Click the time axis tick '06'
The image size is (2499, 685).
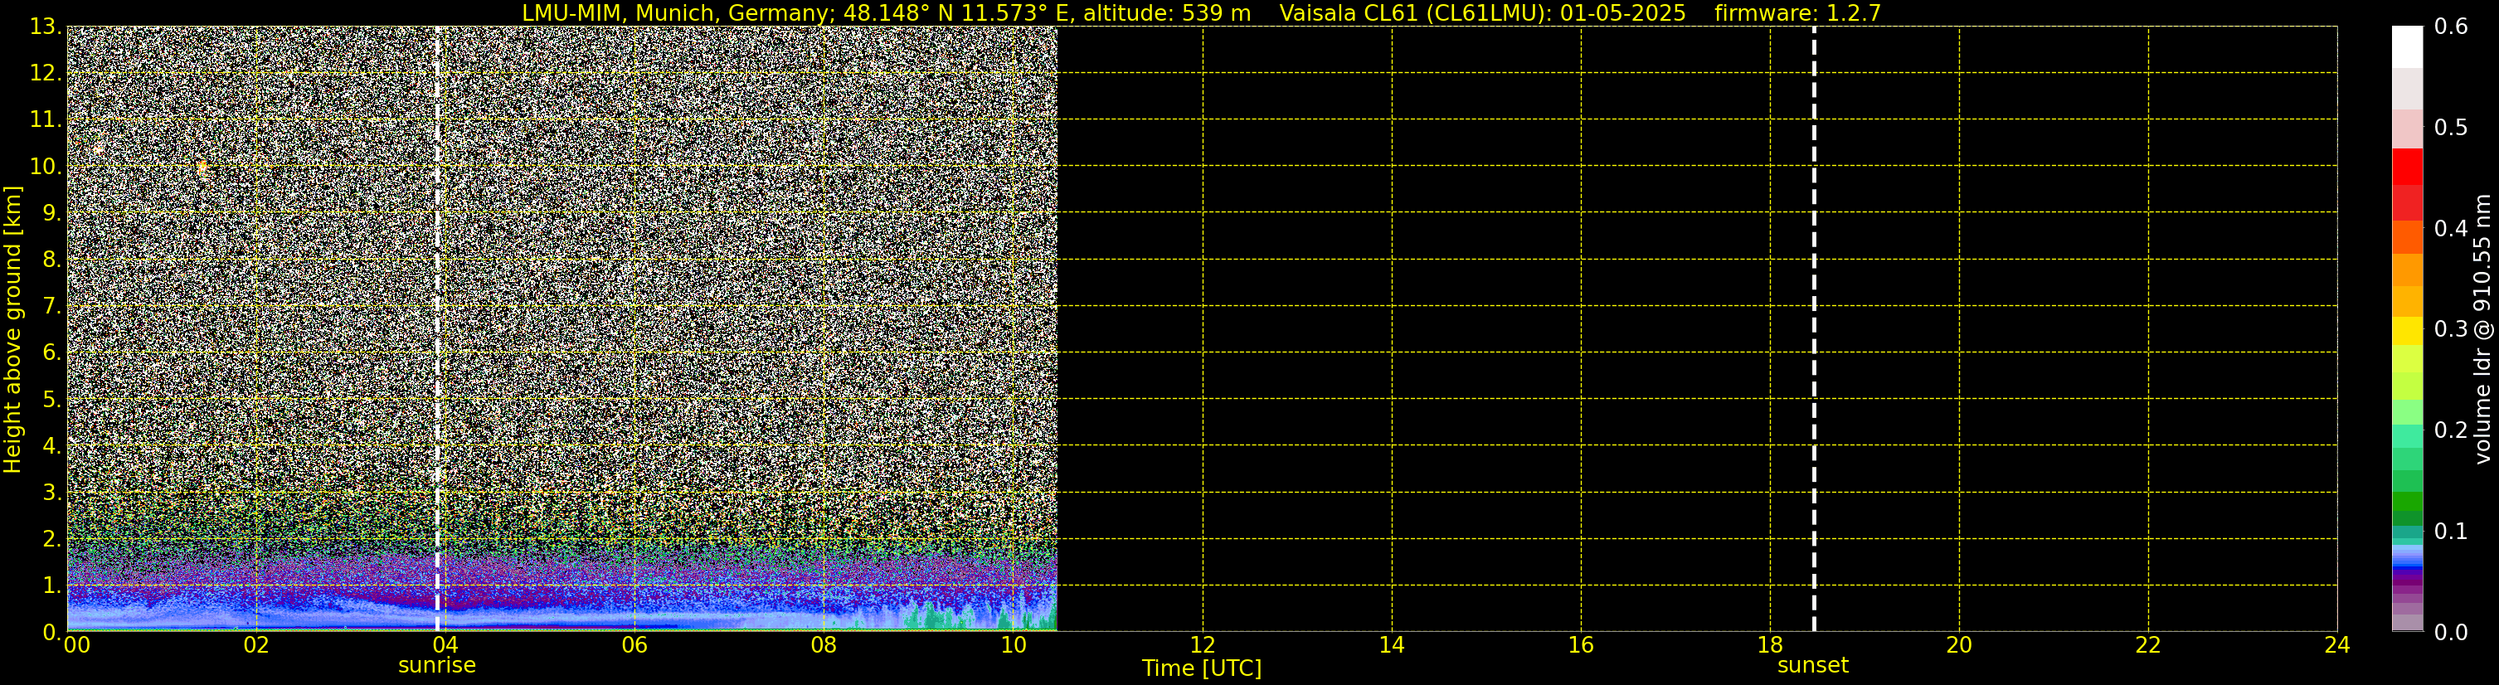point(634,645)
